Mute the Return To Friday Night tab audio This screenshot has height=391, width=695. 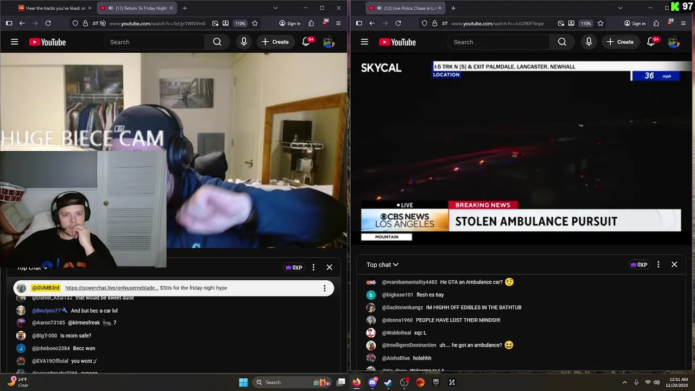111,8
